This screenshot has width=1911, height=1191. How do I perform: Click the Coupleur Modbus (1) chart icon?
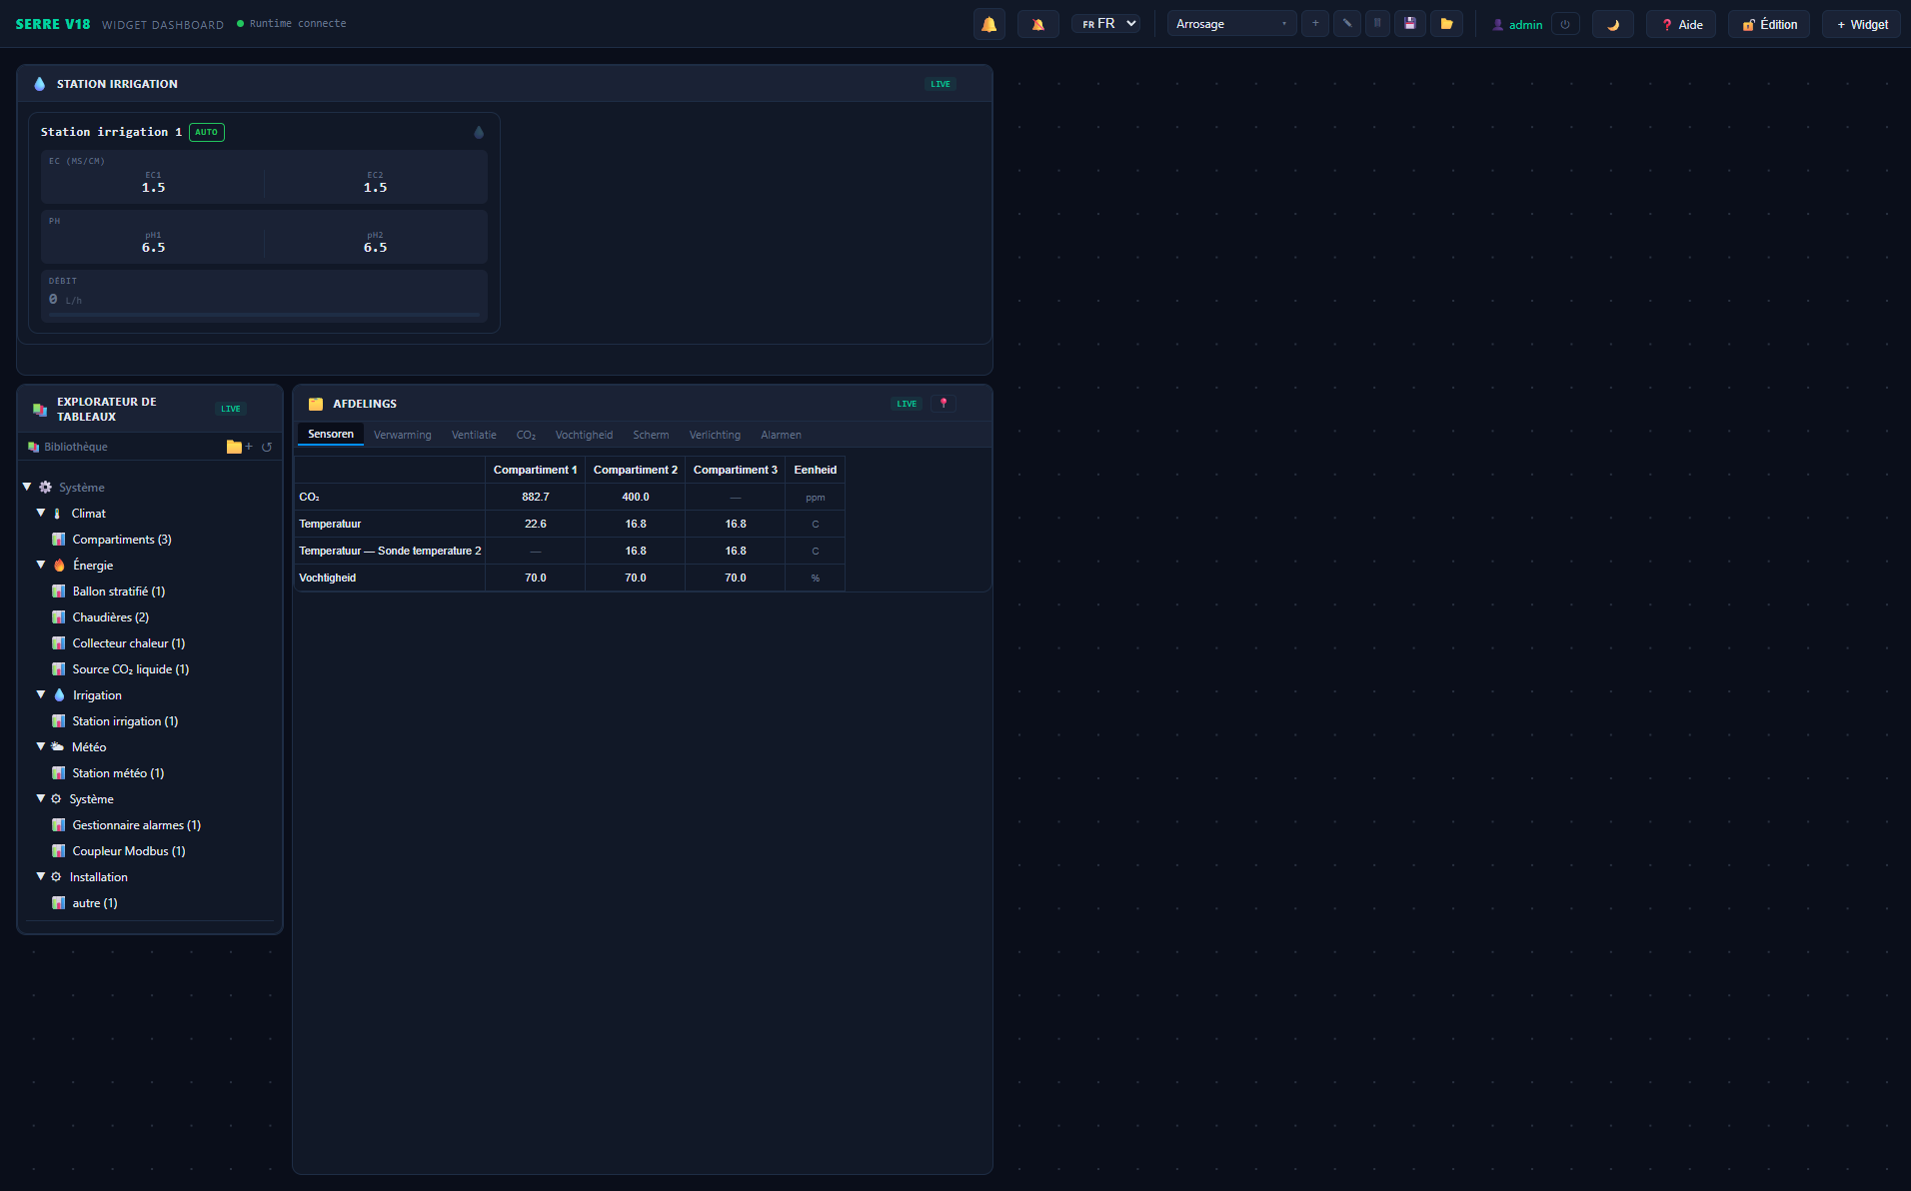tap(59, 851)
